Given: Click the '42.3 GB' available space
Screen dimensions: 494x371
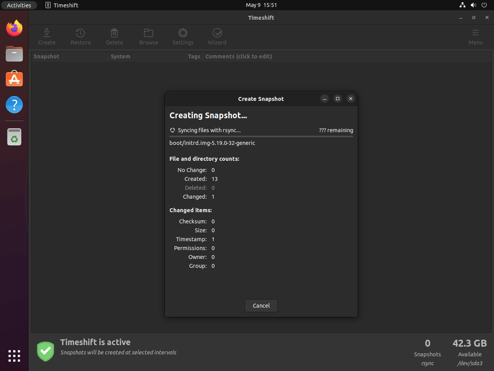Looking at the screenshot, I should (470, 343).
